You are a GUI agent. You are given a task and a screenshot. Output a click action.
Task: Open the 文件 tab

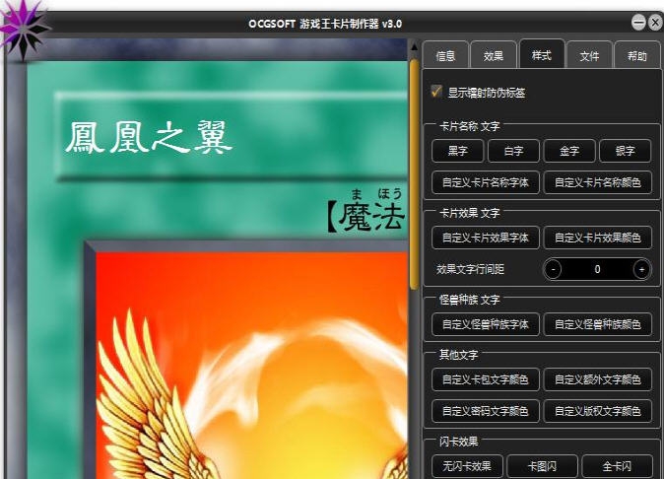tap(589, 55)
